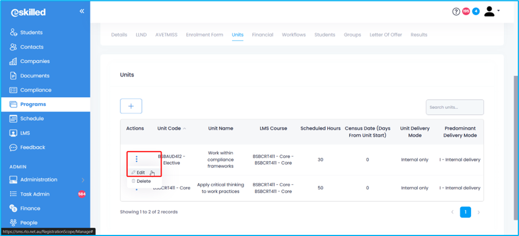Click the three-dot actions icon for BSBAUD412
This screenshot has width=519, height=236.
pyautogui.click(x=137, y=159)
